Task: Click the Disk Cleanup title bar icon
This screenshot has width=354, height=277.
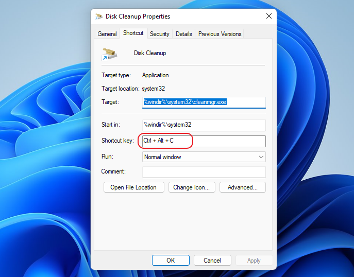Action: 98,16
